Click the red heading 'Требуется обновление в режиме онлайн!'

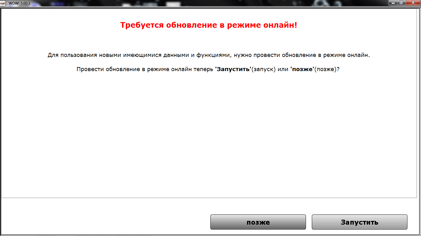coord(208,25)
